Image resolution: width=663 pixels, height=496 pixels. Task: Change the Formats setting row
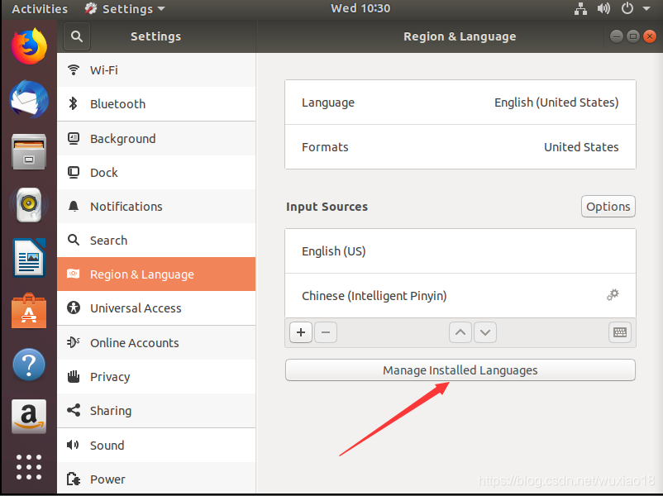pos(460,147)
